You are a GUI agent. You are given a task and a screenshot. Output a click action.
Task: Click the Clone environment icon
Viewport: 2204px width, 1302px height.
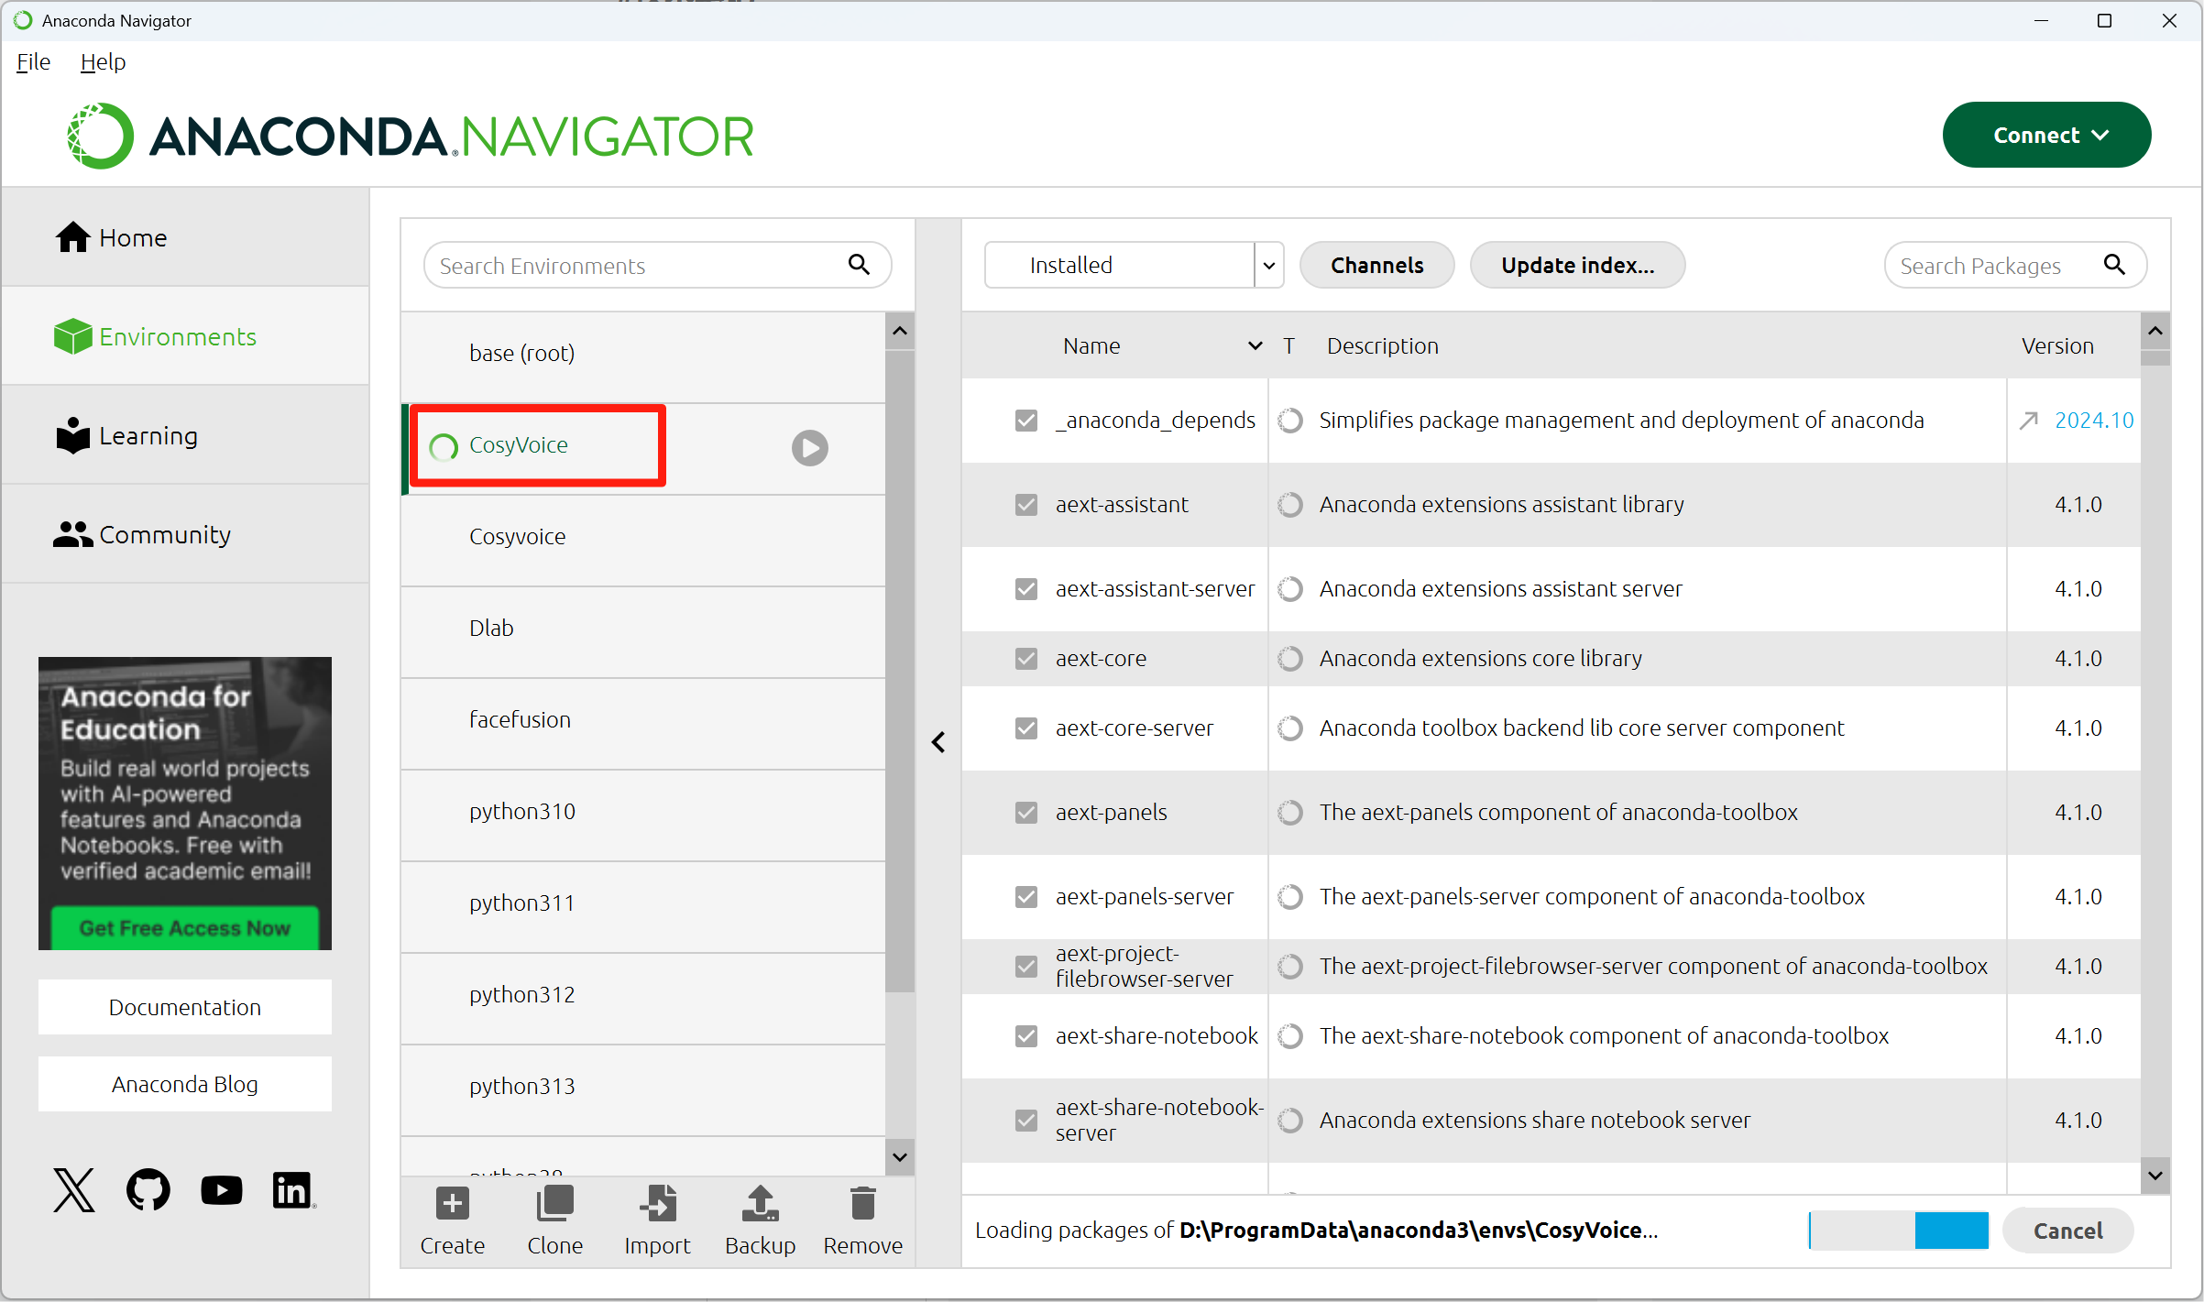point(554,1204)
